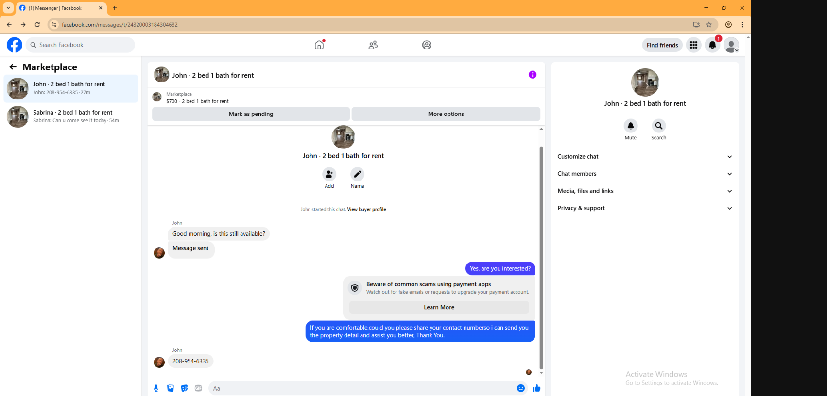Image resolution: width=827 pixels, height=396 pixels.
Task: Click message "208-954-6335" bubble
Action: (x=190, y=361)
